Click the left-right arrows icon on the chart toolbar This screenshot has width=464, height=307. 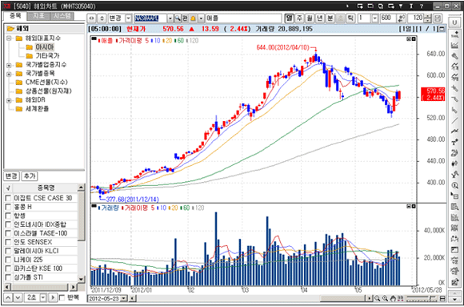point(92,18)
